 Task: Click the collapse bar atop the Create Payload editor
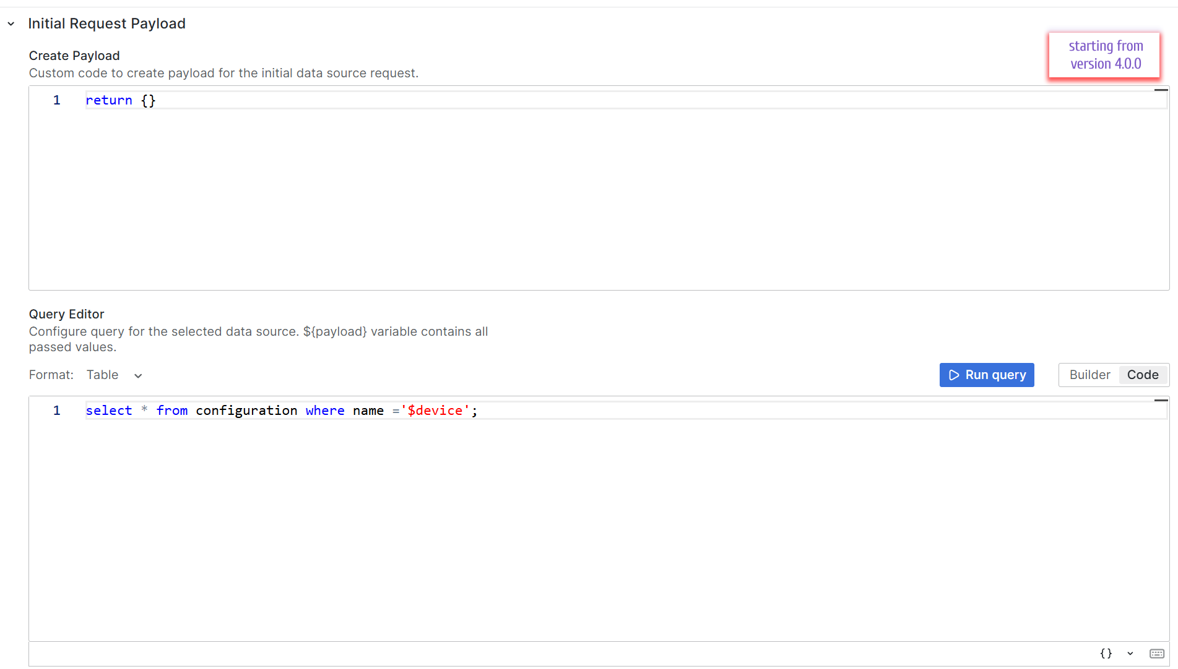(x=1161, y=90)
